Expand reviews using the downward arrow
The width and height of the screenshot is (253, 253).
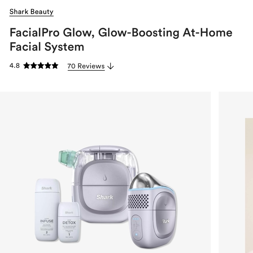[111, 66]
